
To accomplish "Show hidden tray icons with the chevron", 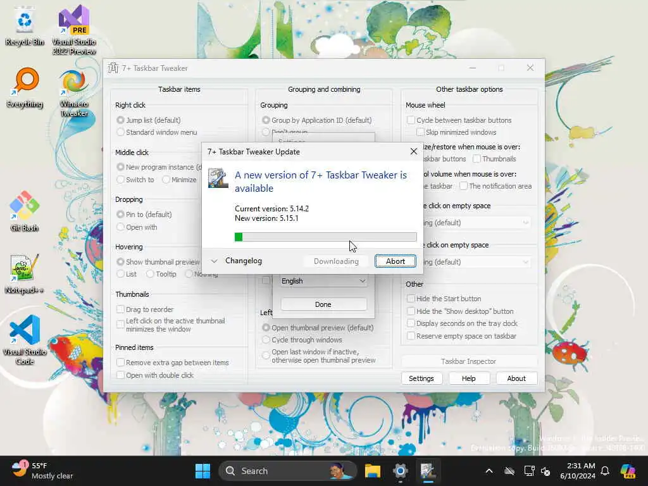I will click(489, 471).
